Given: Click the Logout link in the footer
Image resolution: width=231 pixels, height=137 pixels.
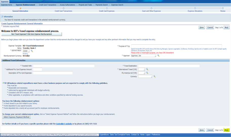Looking at the screenshot, I should 148,135.
